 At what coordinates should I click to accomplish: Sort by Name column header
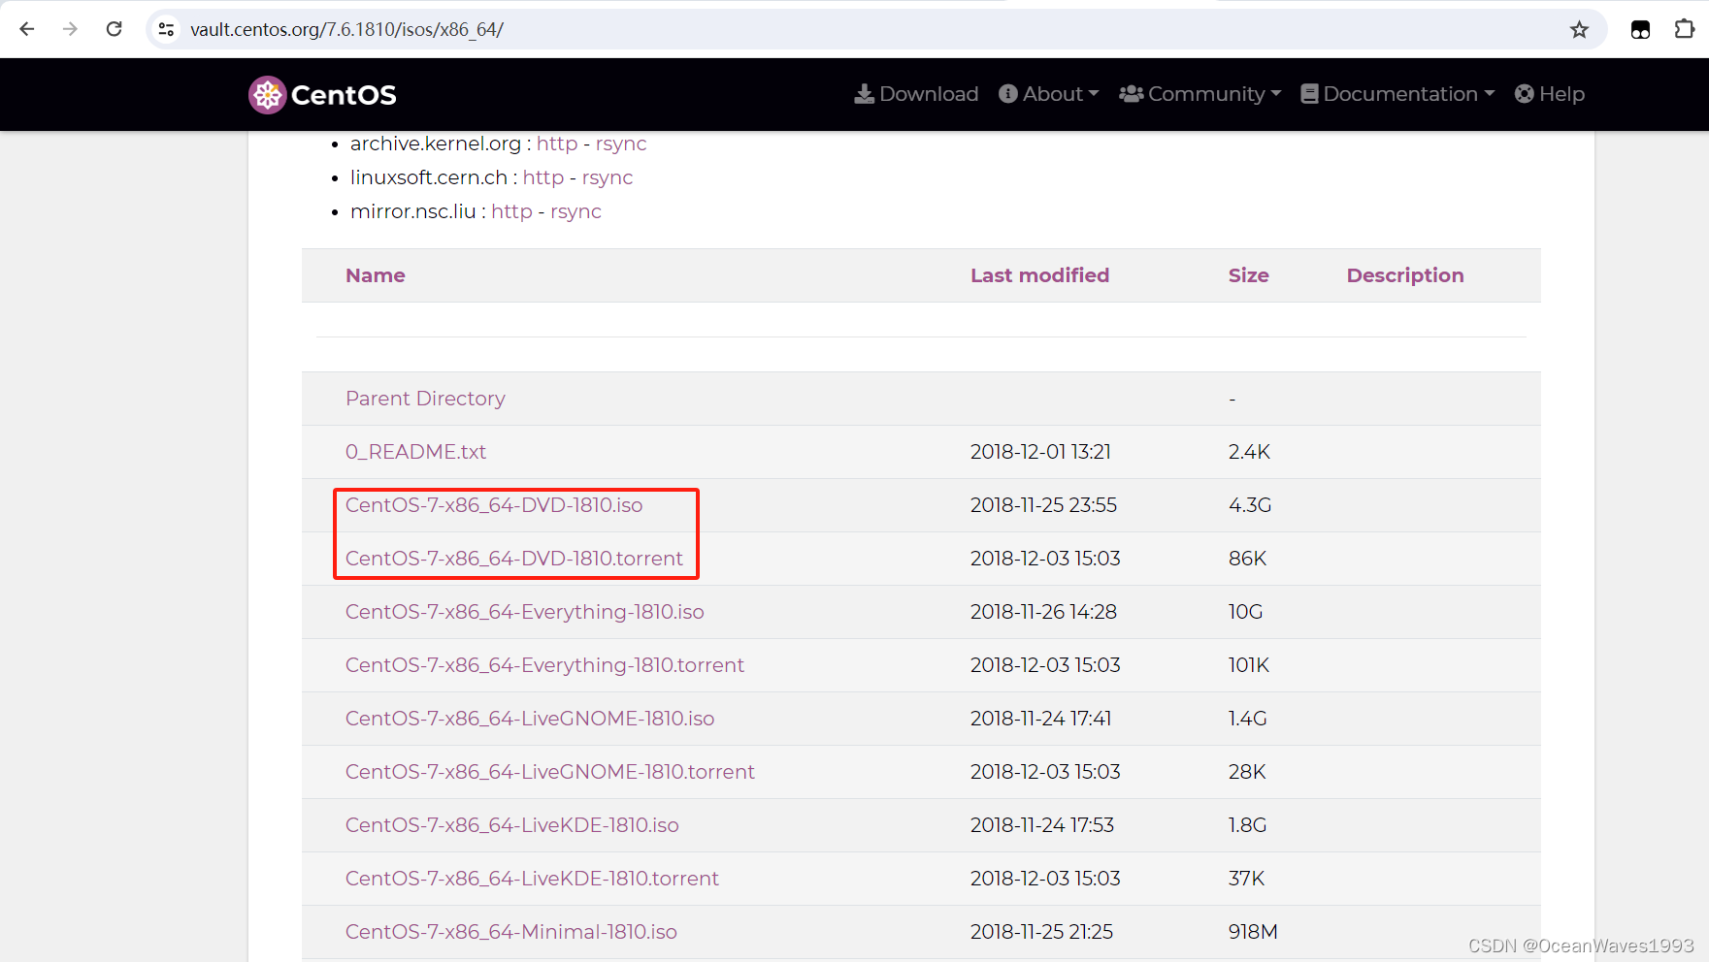pos(376,275)
